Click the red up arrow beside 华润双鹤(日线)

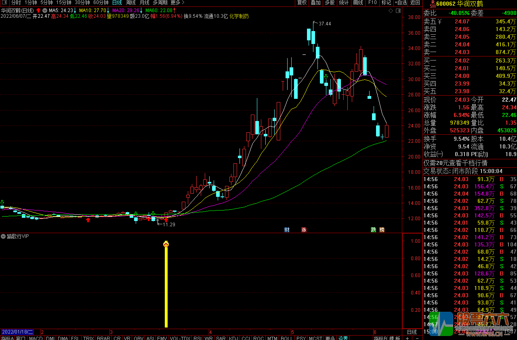pyautogui.click(x=38, y=10)
